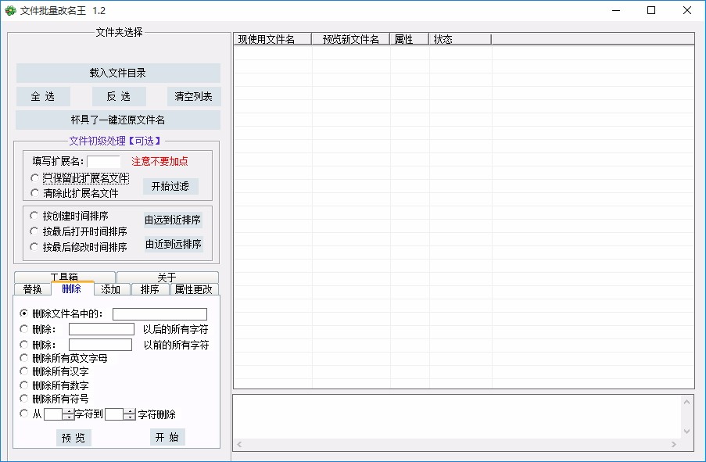Click 开始 button
This screenshot has height=462, width=706.
[x=167, y=437]
